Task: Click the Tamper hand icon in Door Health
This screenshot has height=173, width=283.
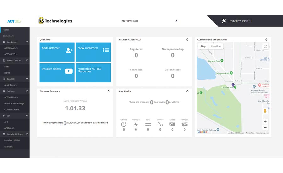Action: (184, 124)
